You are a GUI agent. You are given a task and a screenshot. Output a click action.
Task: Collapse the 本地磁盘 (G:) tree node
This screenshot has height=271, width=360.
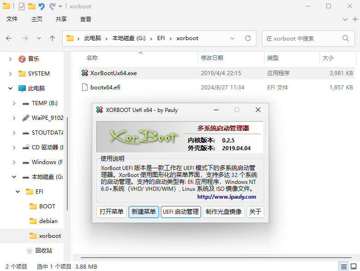tap(14, 177)
